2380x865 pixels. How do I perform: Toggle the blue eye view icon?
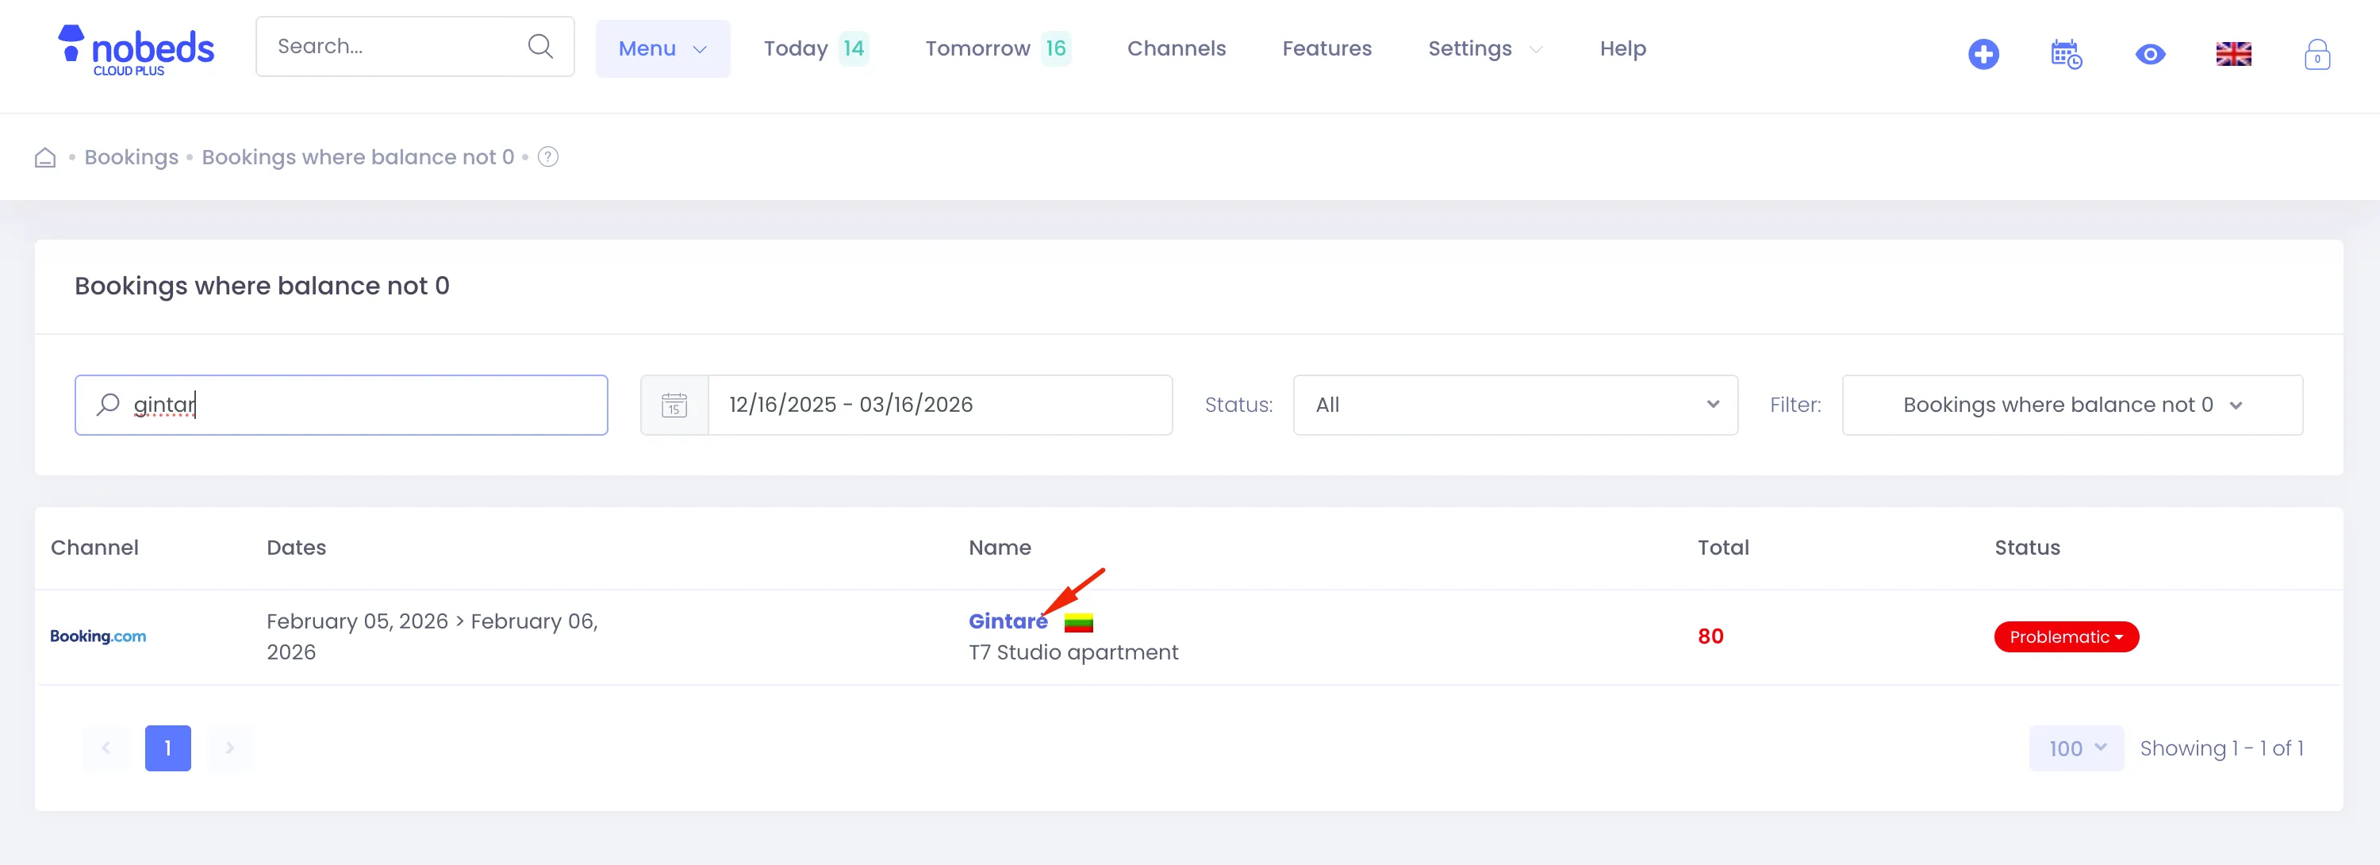[2150, 55]
